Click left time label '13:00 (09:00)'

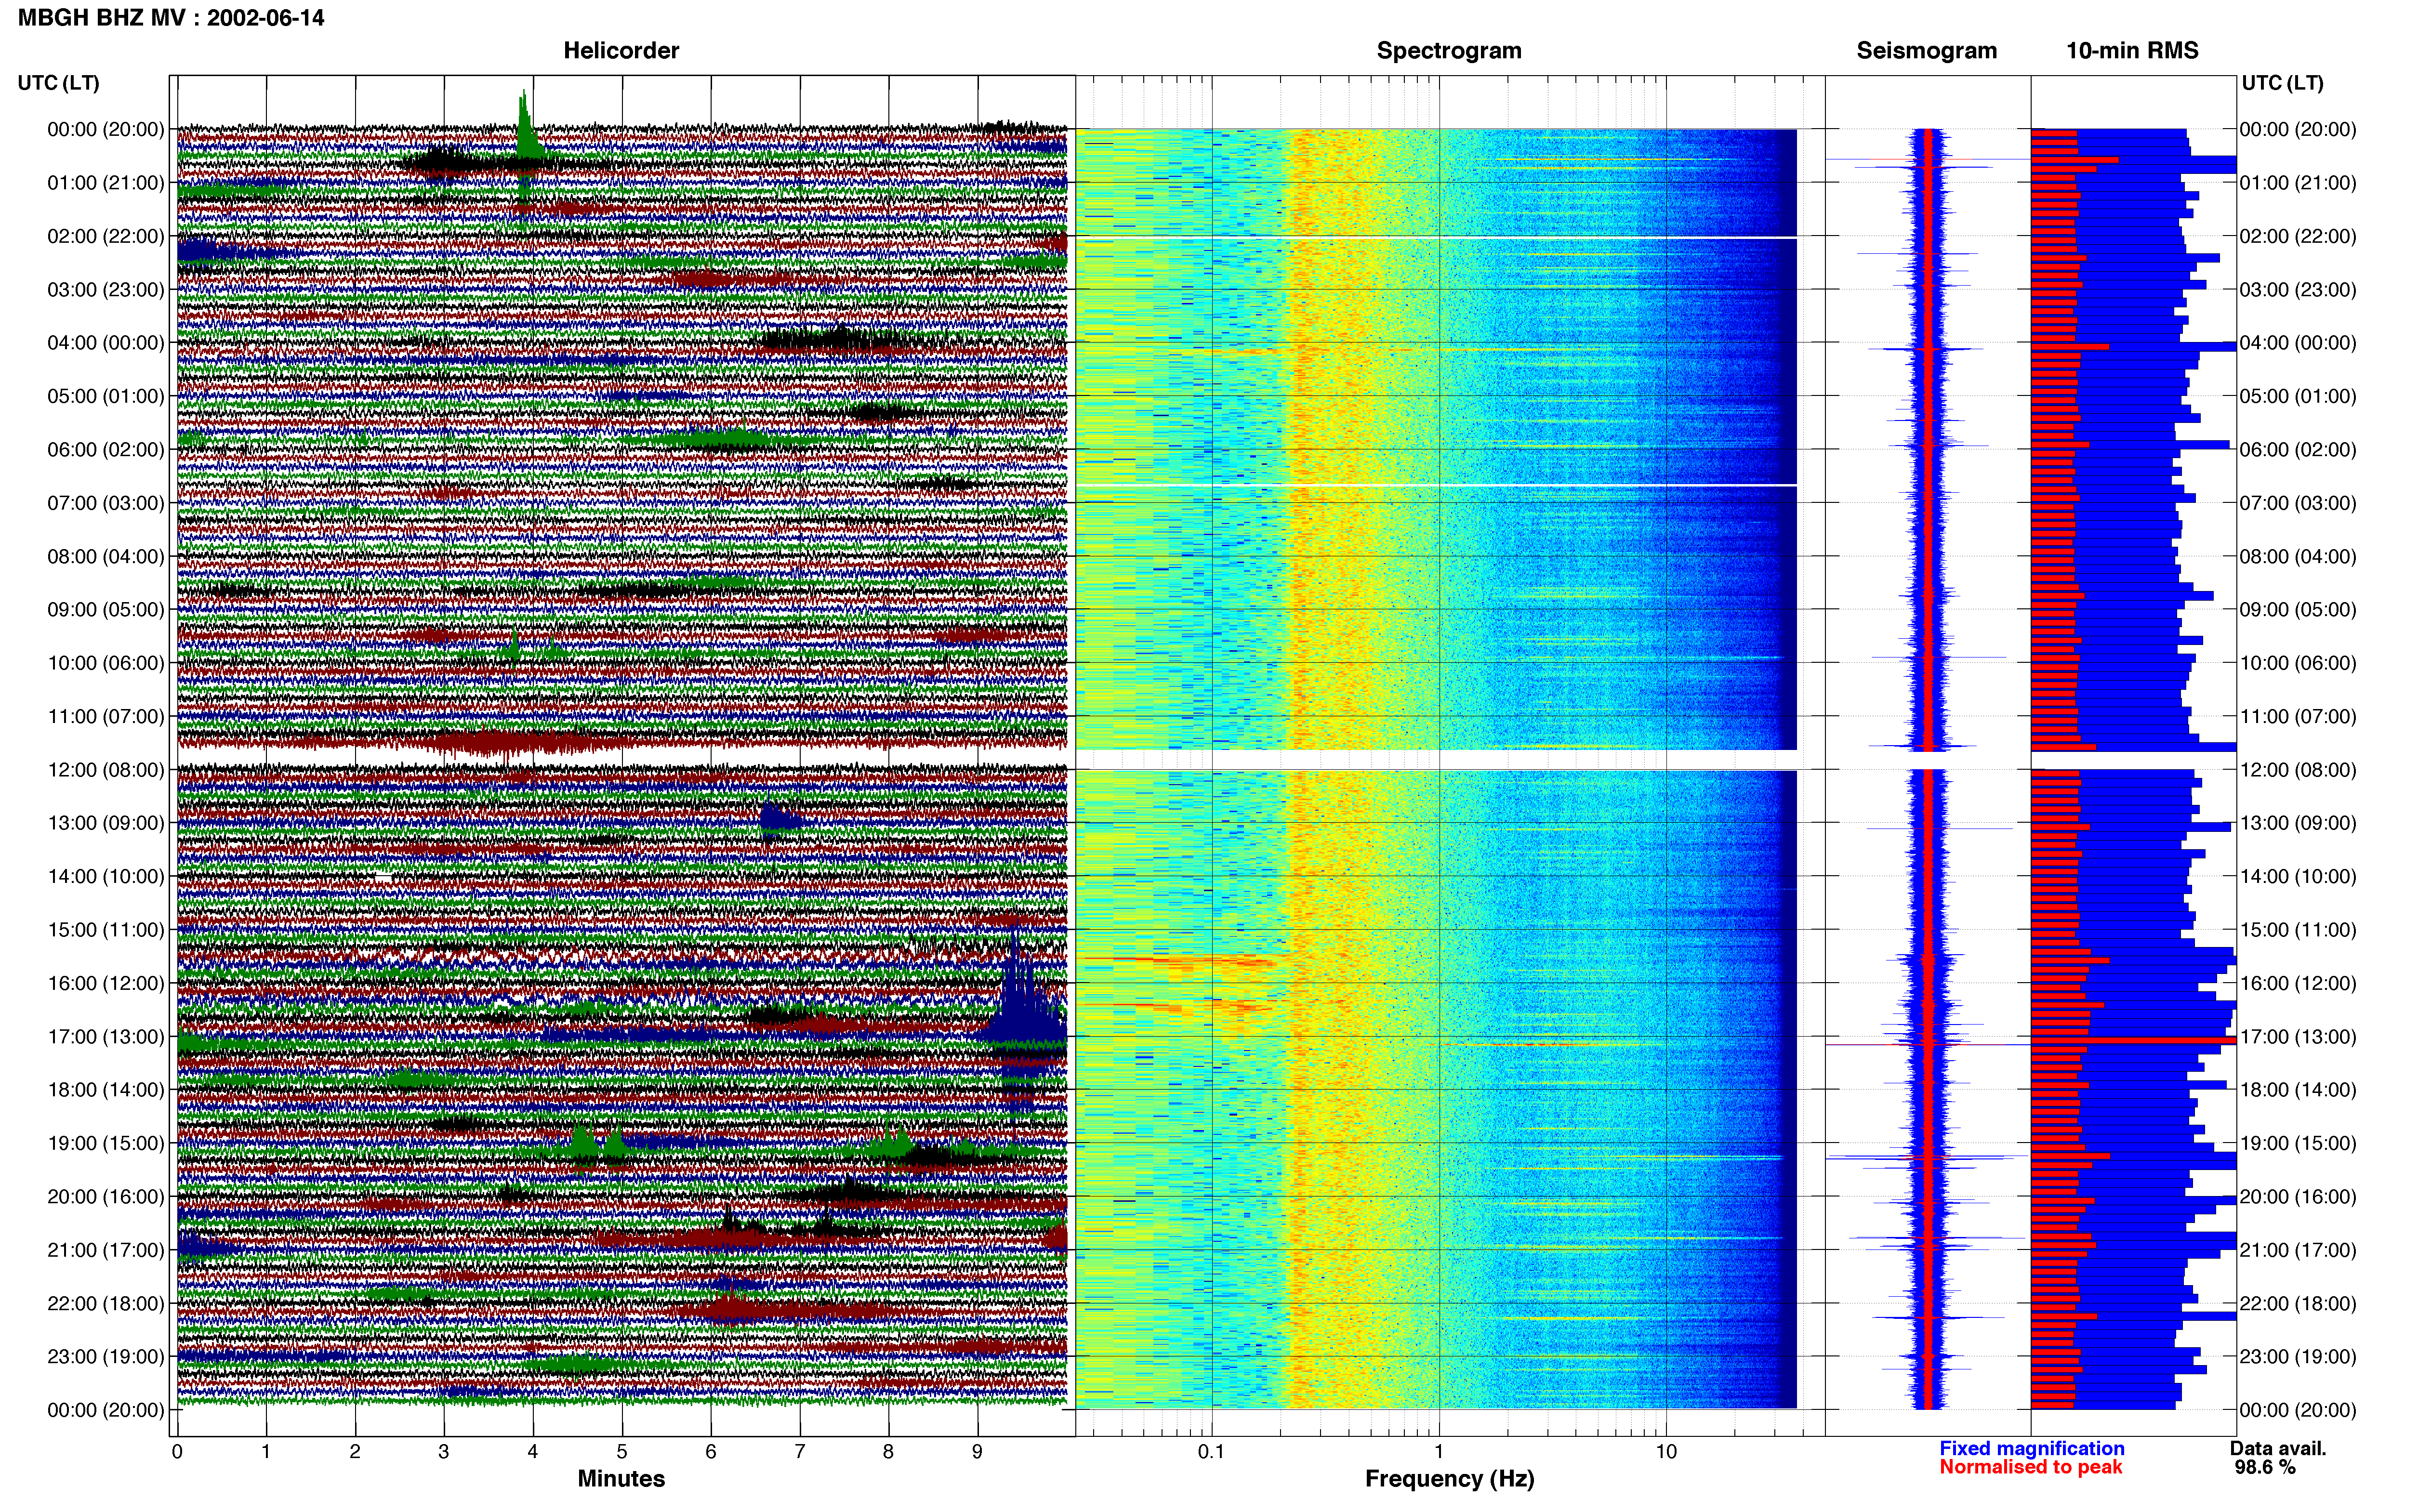pos(105,822)
